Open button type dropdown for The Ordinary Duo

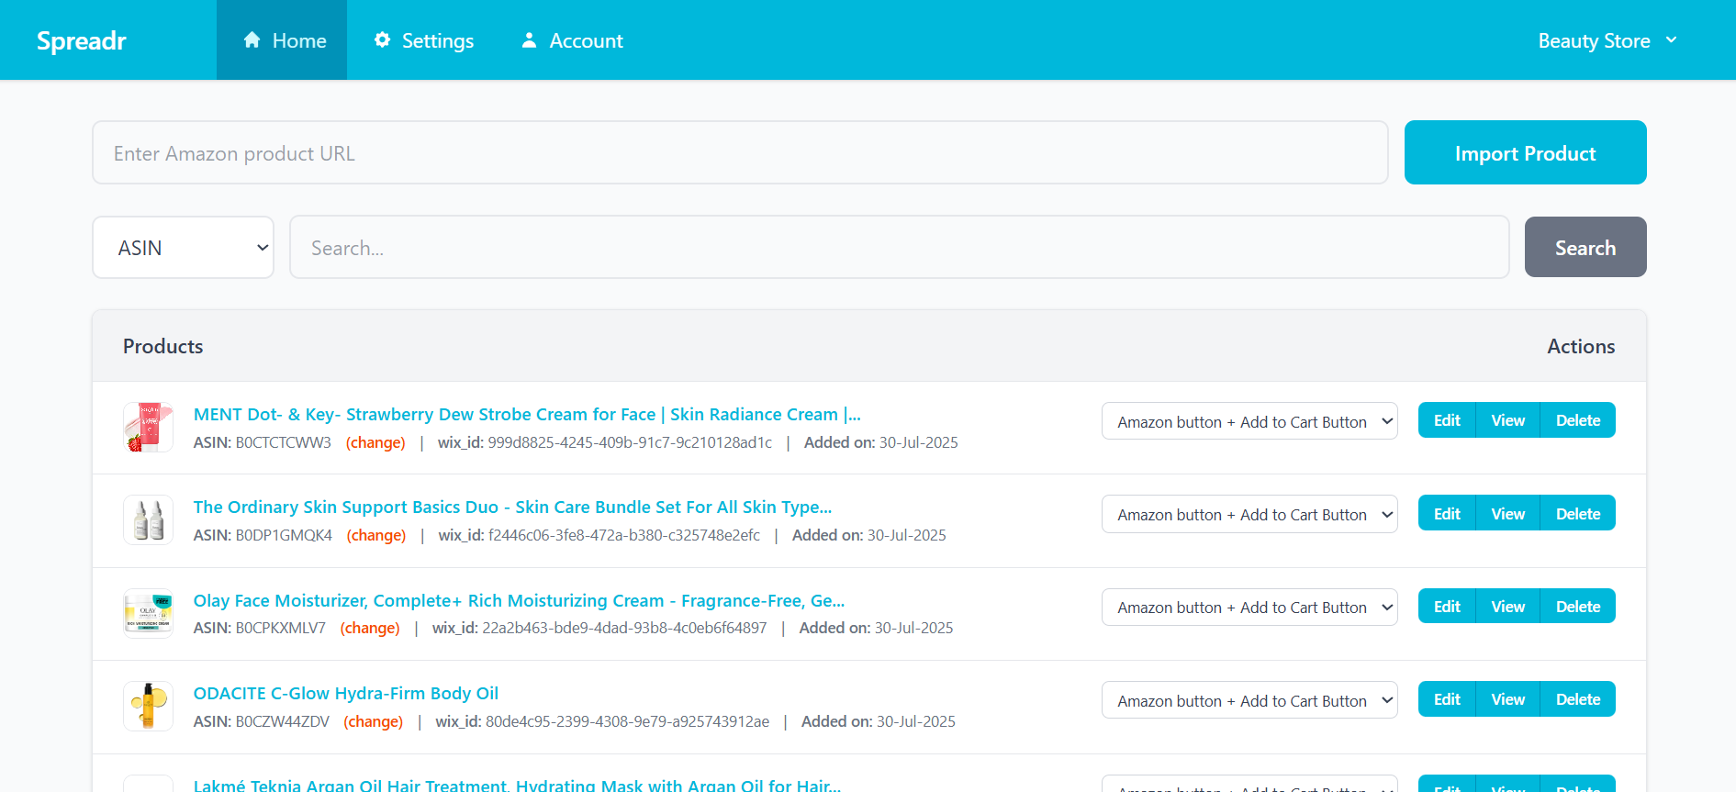[1249, 514]
